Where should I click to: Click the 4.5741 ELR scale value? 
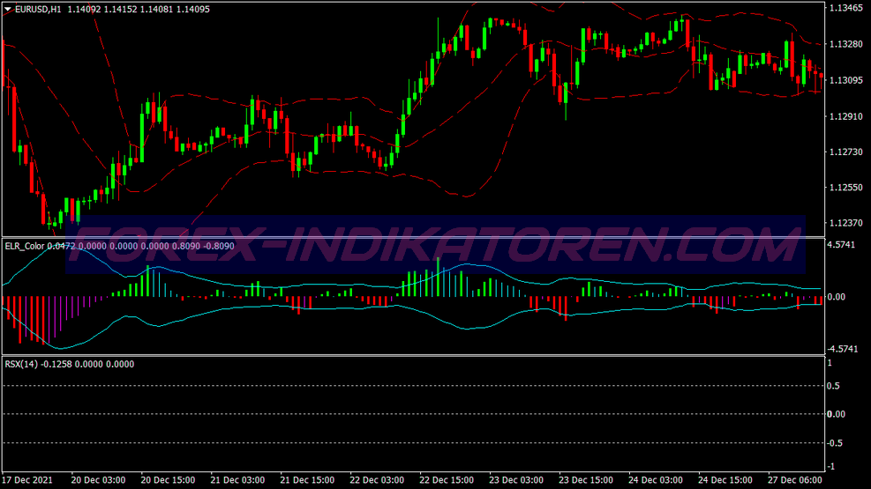coord(842,245)
